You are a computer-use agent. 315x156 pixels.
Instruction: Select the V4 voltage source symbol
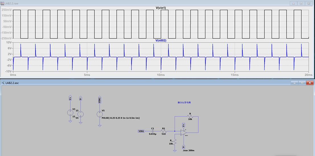click(81, 114)
